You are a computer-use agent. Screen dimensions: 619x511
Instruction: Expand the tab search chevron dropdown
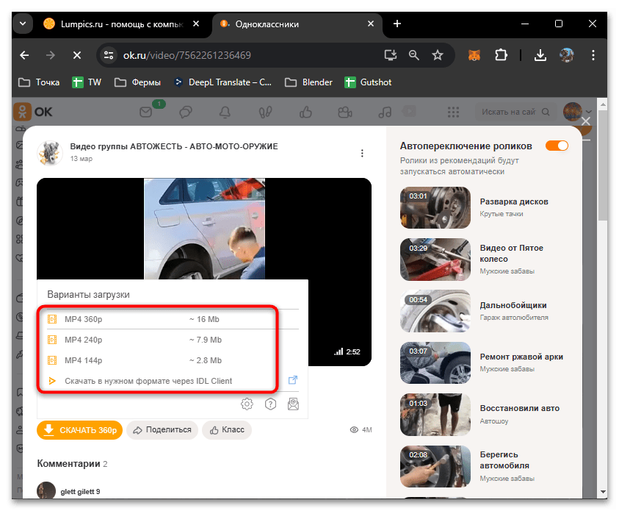[23, 24]
